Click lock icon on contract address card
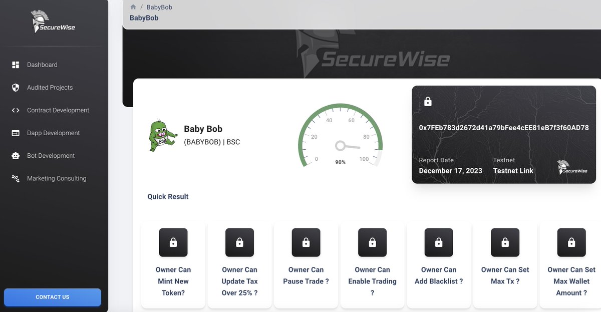Image resolution: width=601 pixels, height=312 pixels. 428,102
